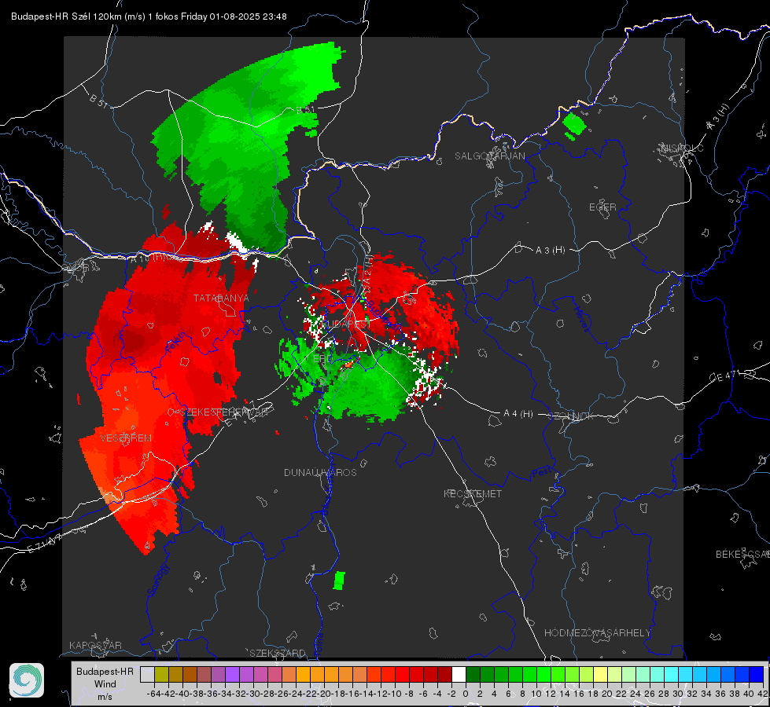Choose the purple swatch between -36 and -34

[x=218, y=674]
